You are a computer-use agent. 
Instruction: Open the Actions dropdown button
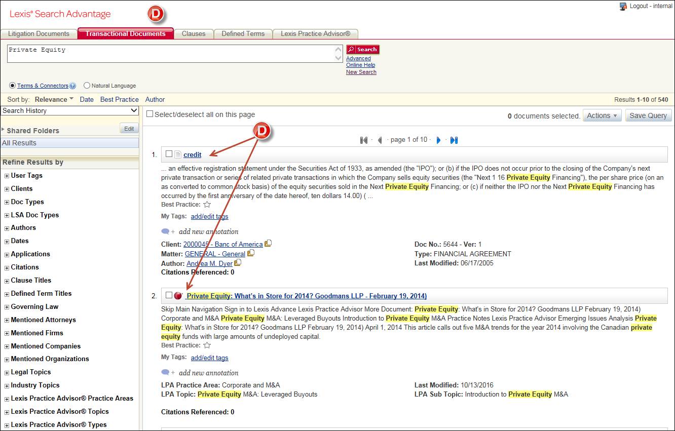pyautogui.click(x=602, y=115)
